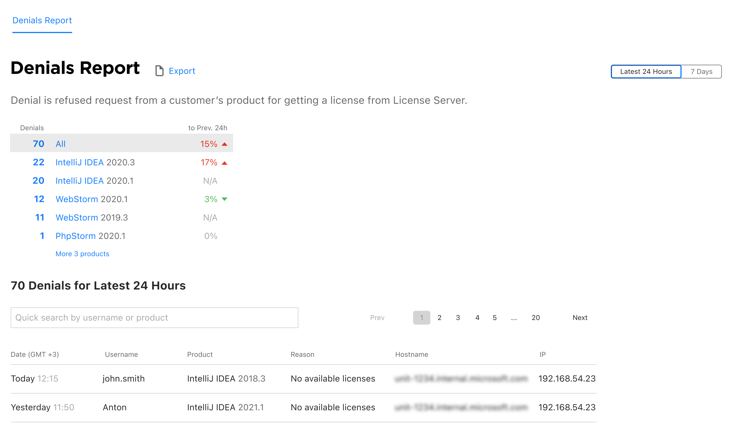Jump to page 20 of denials
The image size is (750, 435).
click(536, 318)
